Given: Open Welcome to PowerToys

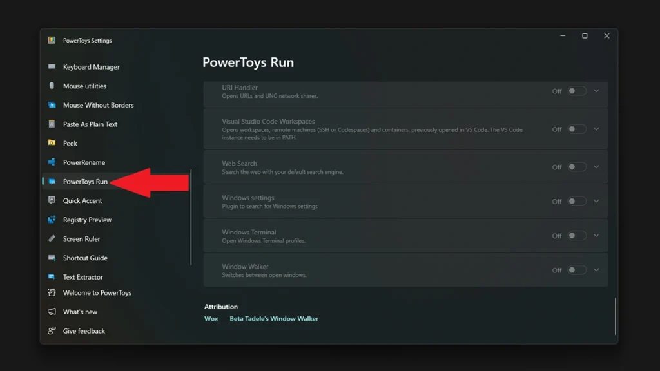Looking at the screenshot, I should [x=97, y=293].
